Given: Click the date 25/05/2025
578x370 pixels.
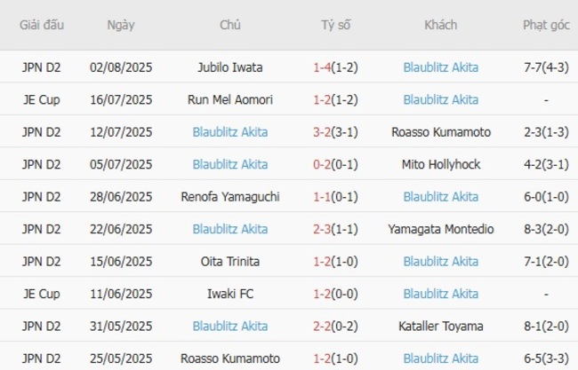Looking at the screenshot, I should [121, 358].
